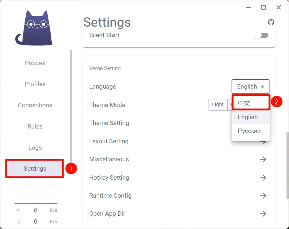This screenshot has width=289, height=229.
Task: Collapse the Language dropdown showing English
Action: pyautogui.click(x=250, y=86)
